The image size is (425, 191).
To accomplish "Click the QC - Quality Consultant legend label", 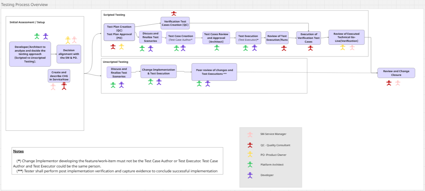I will 275,145.
